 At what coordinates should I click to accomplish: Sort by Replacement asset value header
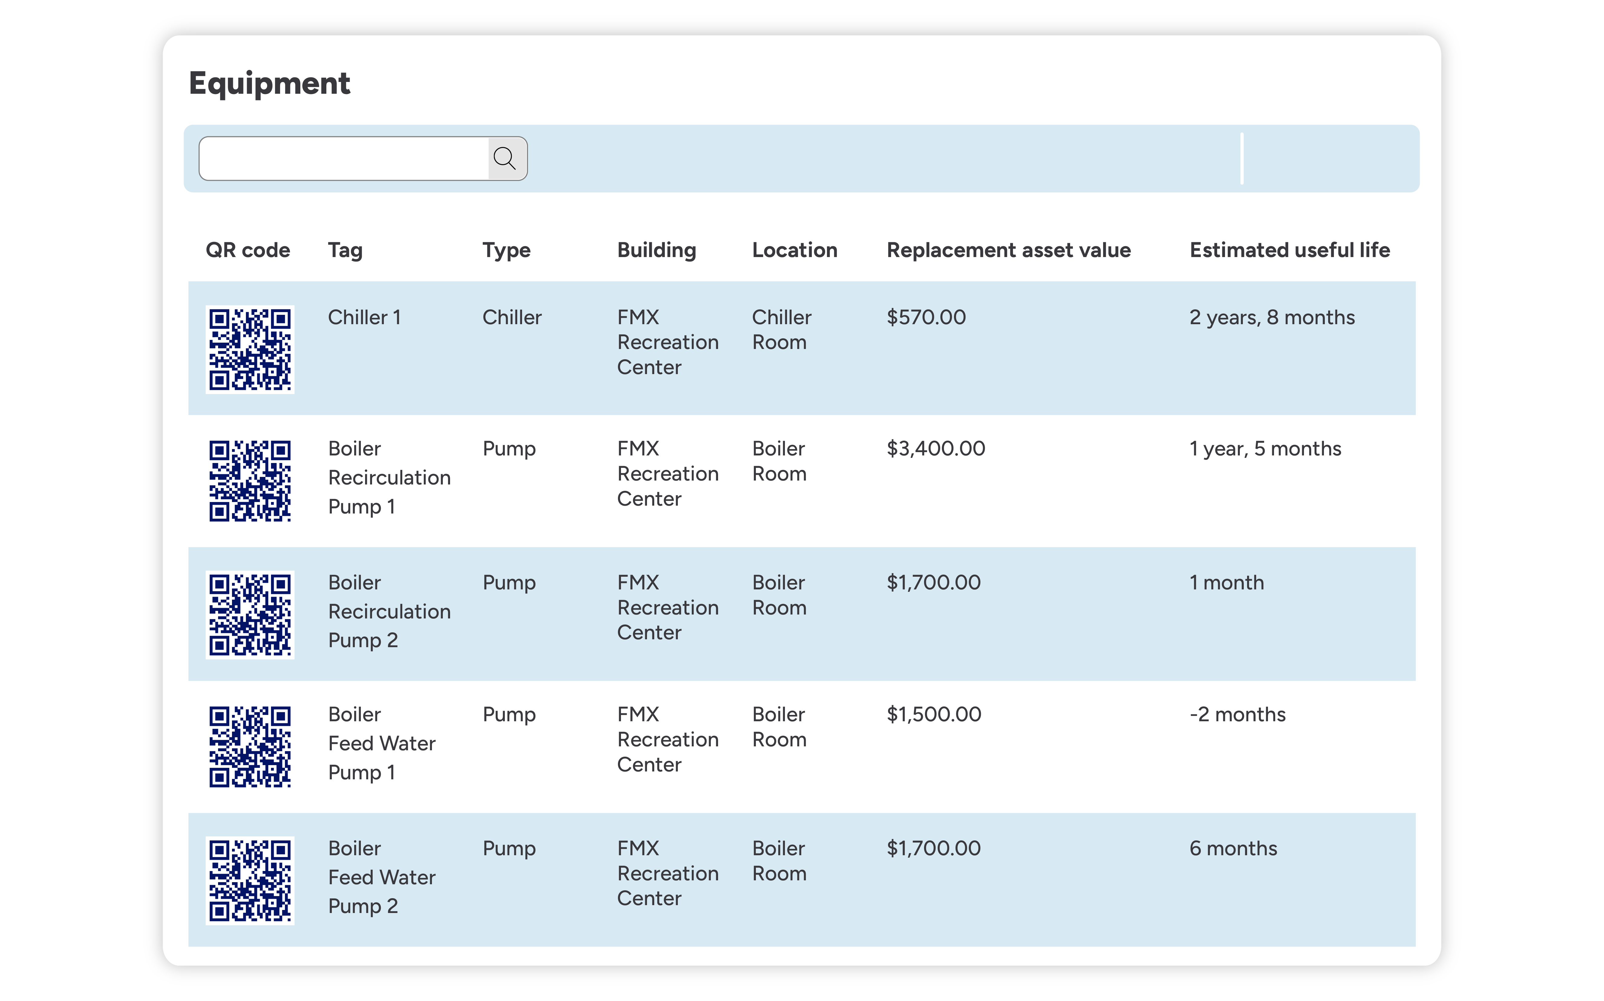pos(1008,250)
